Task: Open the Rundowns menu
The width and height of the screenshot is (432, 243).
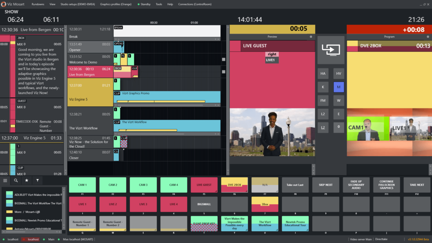Action: tap(38, 4)
